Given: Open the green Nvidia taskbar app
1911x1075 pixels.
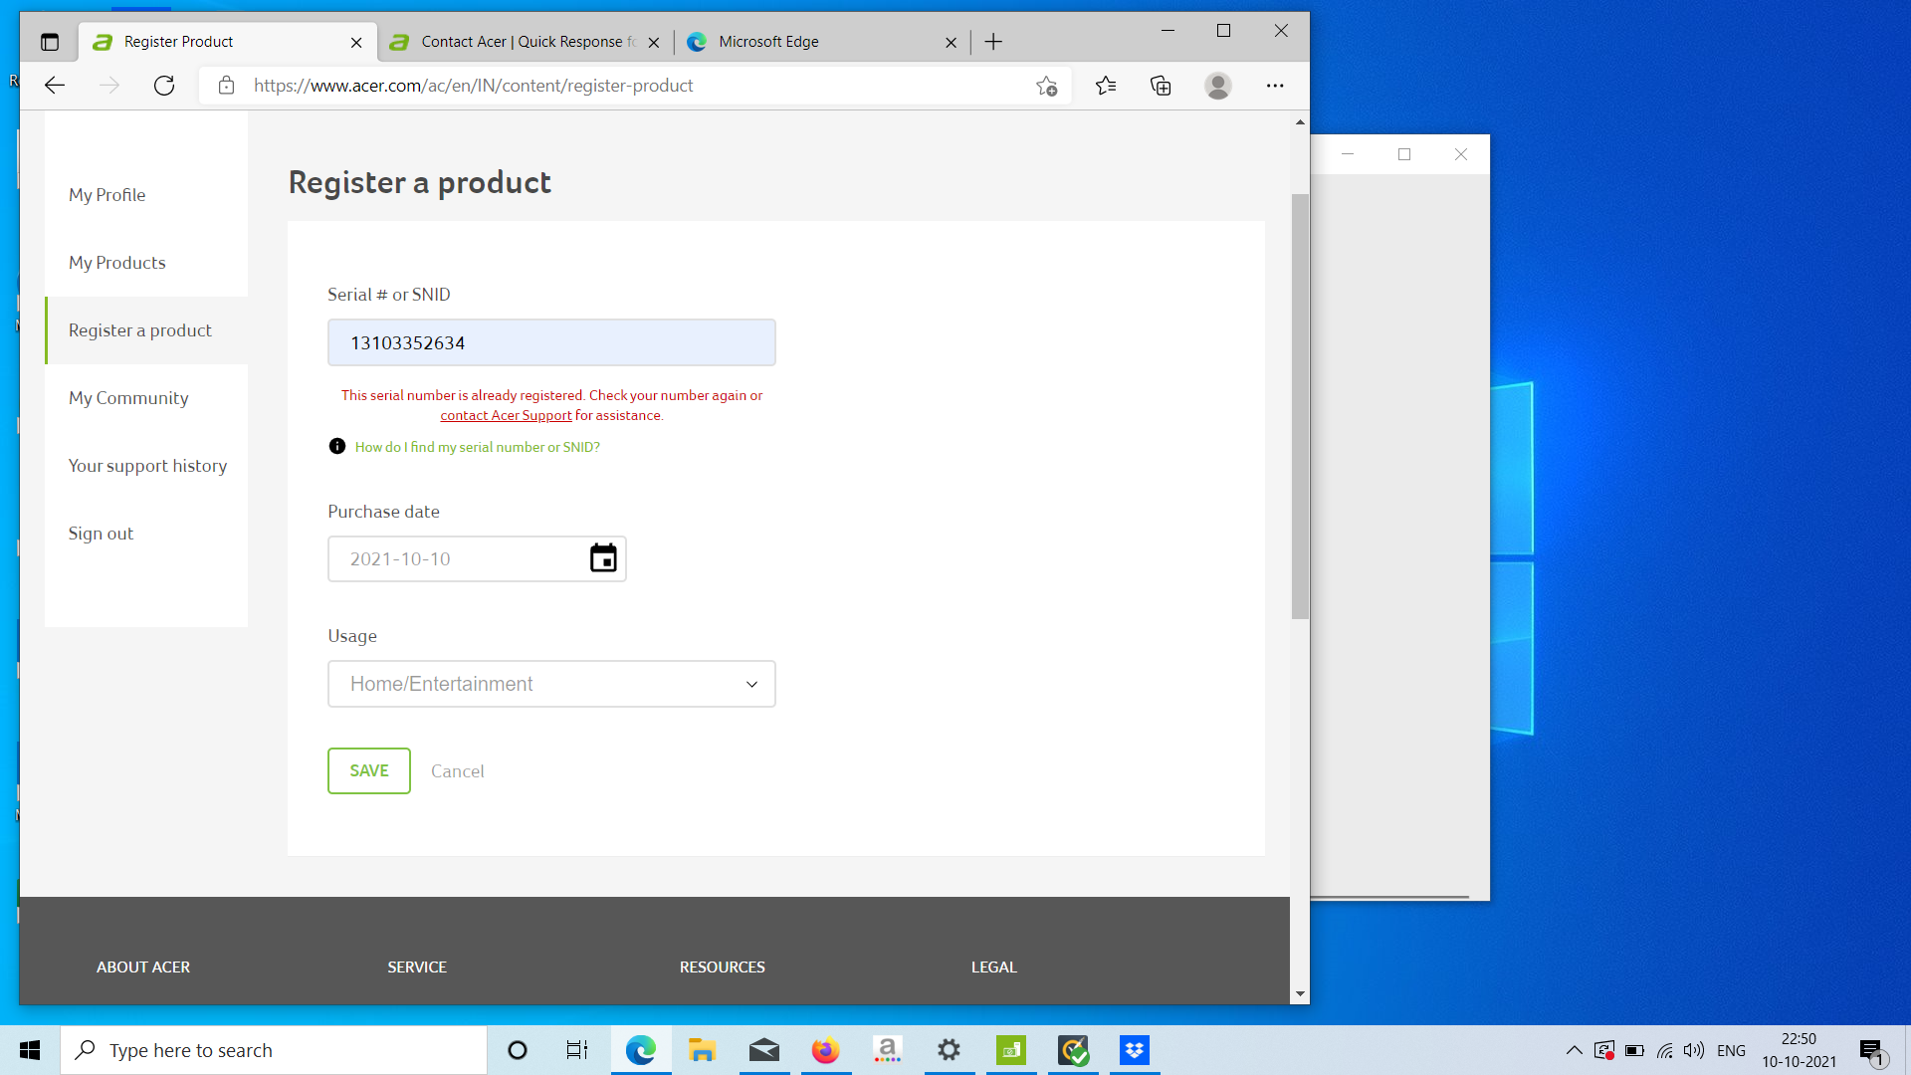Looking at the screenshot, I should click(1011, 1050).
